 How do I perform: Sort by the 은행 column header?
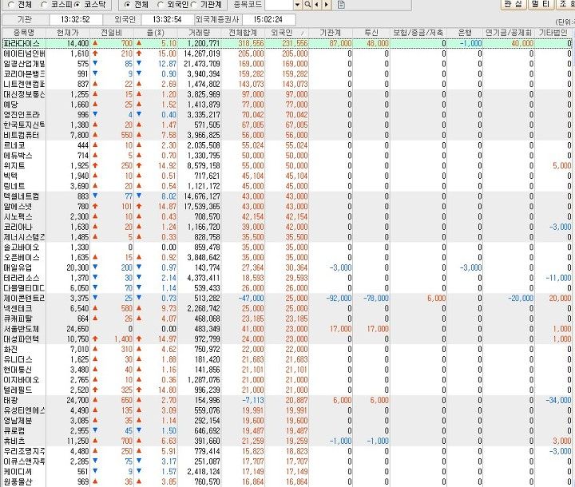pos(465,33)
